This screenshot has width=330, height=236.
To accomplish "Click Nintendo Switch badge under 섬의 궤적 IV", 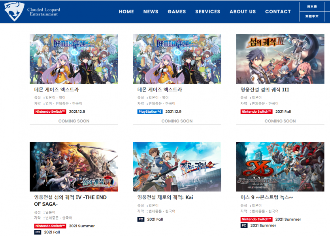I will point(50,226).
